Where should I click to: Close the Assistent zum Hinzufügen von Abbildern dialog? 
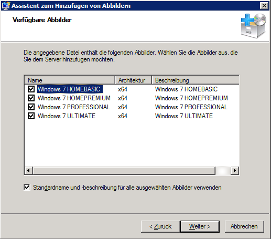coord(264,6)
